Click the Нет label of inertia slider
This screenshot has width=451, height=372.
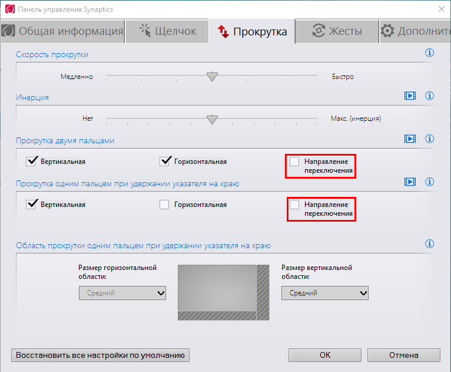[88, 118]
